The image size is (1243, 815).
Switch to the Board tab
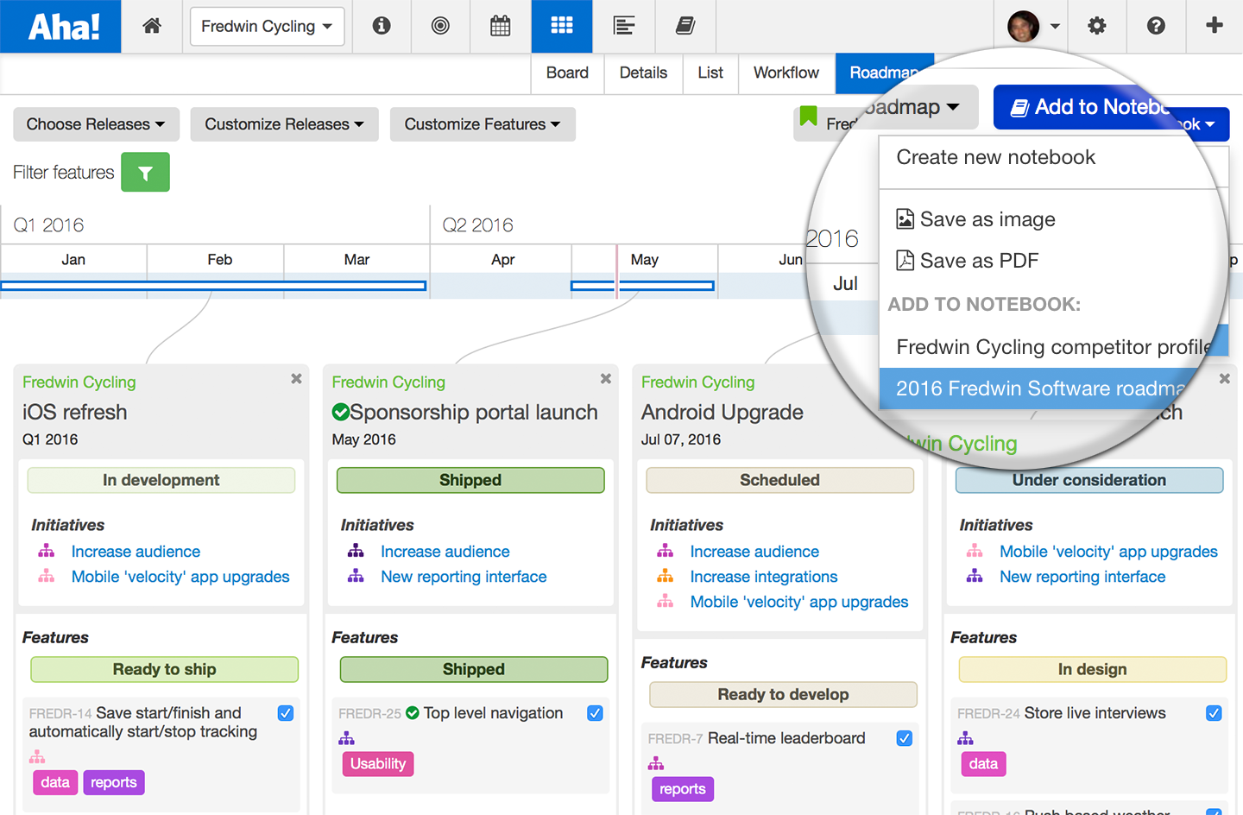(567, 73)
